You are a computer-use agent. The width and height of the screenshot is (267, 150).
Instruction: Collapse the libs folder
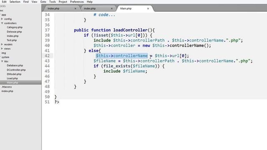tap(2, 61)
